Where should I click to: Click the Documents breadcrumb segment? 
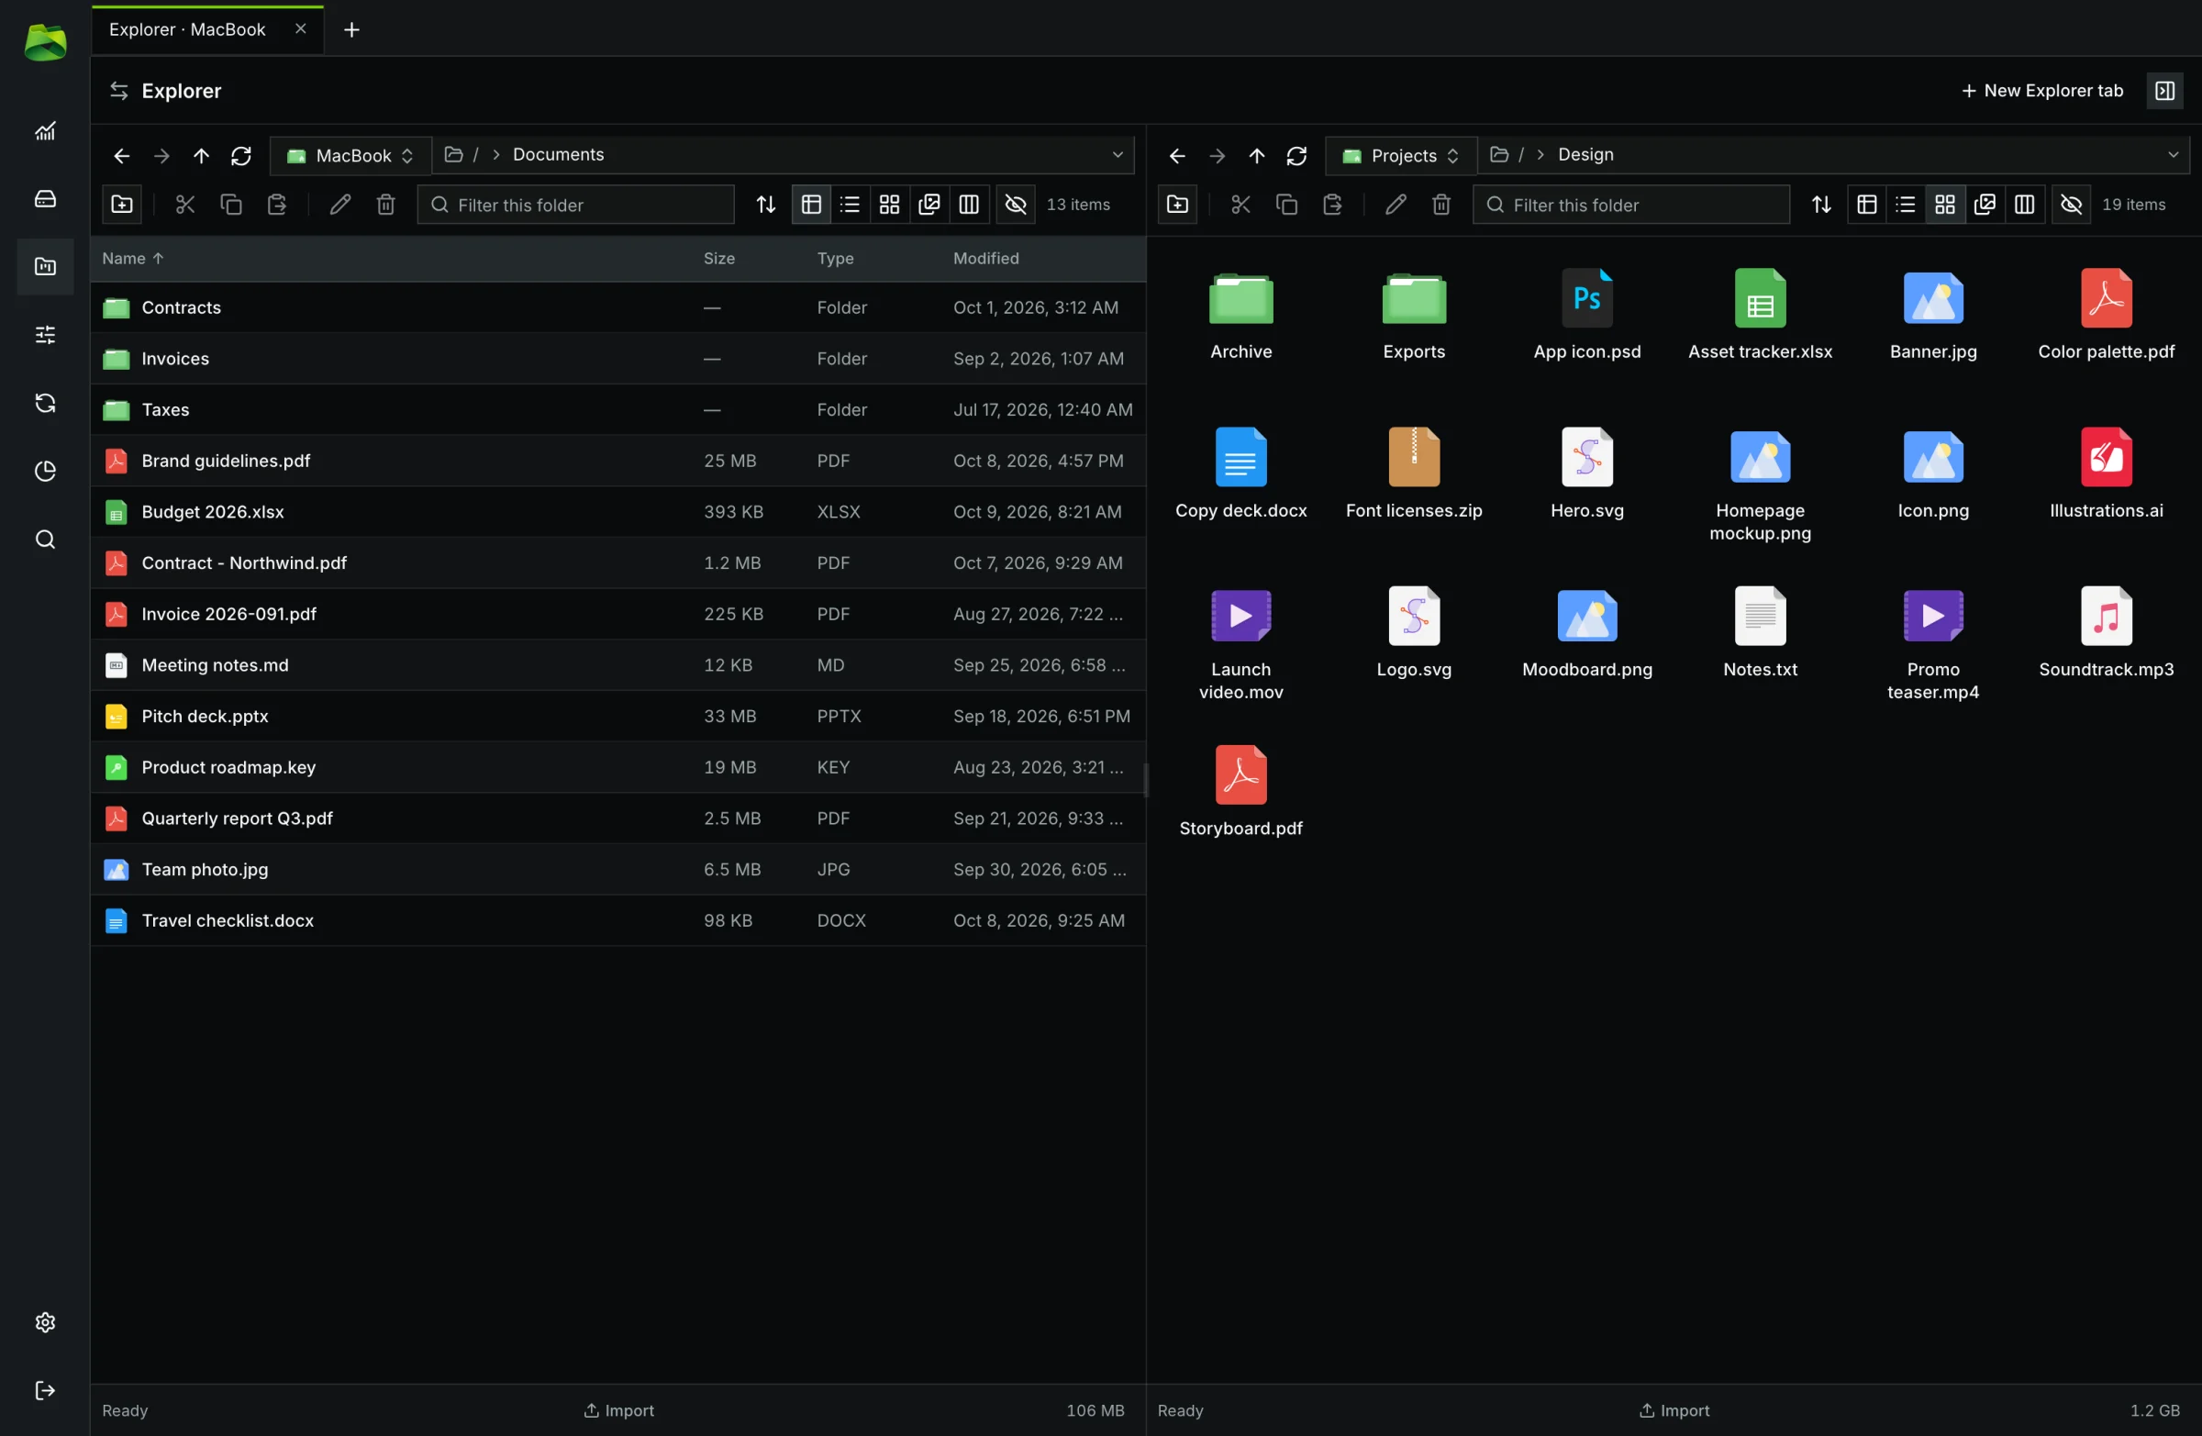pyautogui.click(x=558, y=155)
